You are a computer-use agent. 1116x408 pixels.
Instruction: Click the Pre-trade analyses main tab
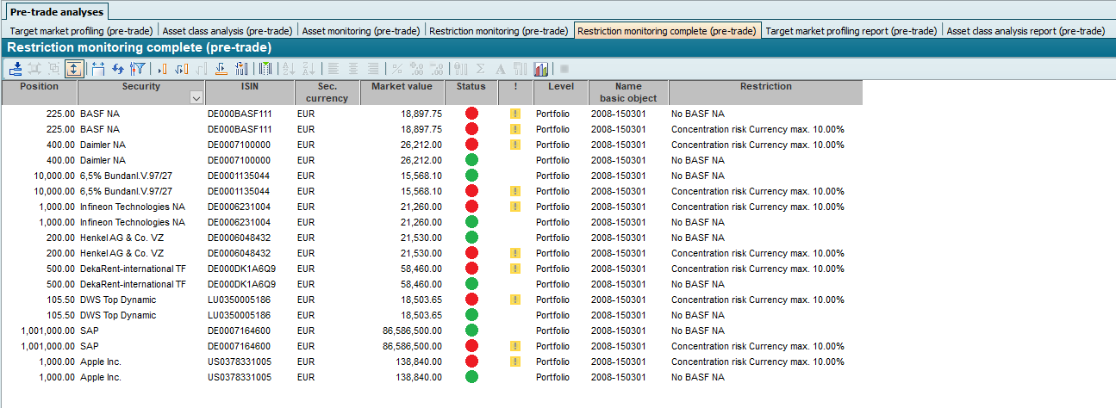coord(57,12)
